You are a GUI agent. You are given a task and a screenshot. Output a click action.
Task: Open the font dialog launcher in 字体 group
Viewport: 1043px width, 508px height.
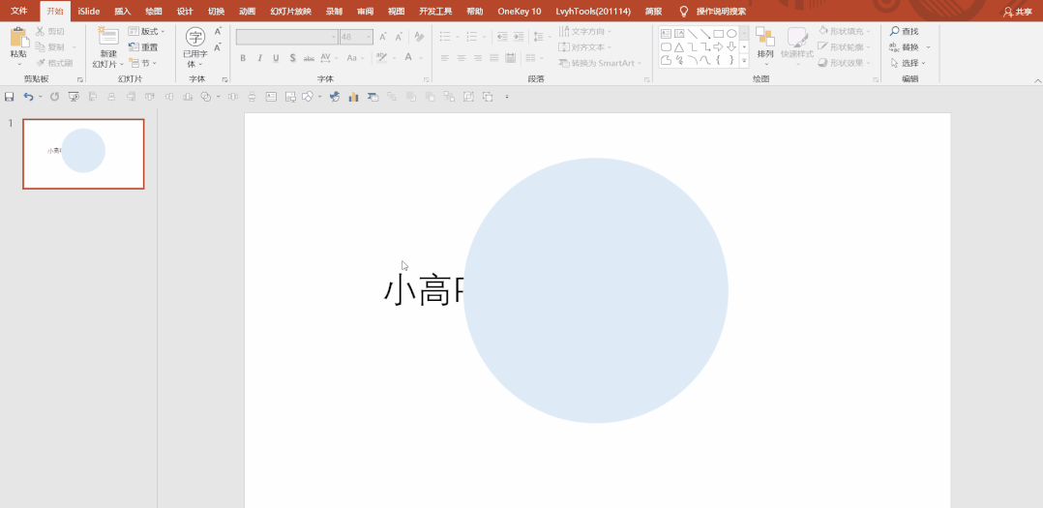(x=427, y=79)
